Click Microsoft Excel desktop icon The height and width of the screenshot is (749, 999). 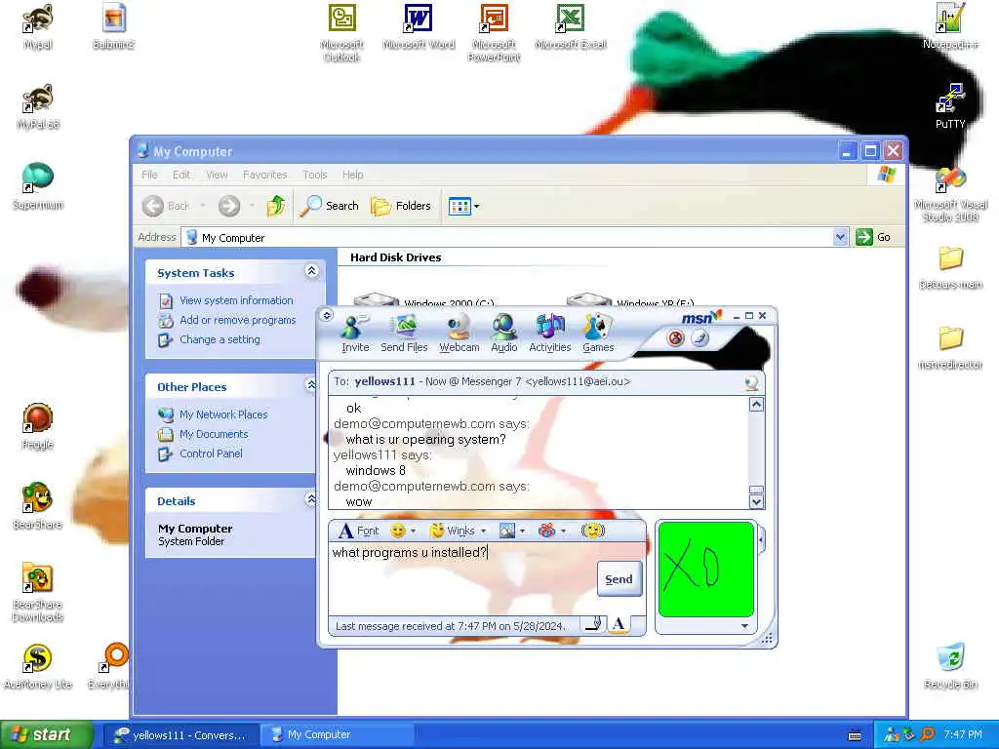click(570, 26)
